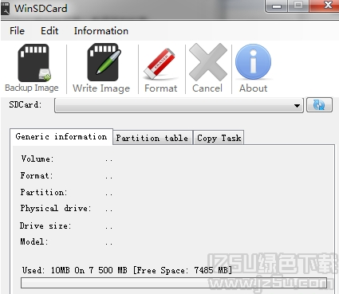The image size is (339, 294).
Task: Click the Drive size: label
Action: pyautogui.click(x=45, y=225)
